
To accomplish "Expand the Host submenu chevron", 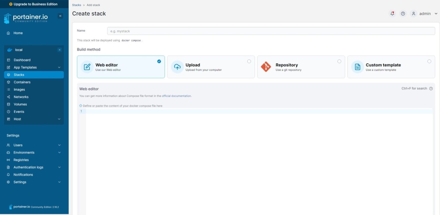I will point(59,119).
